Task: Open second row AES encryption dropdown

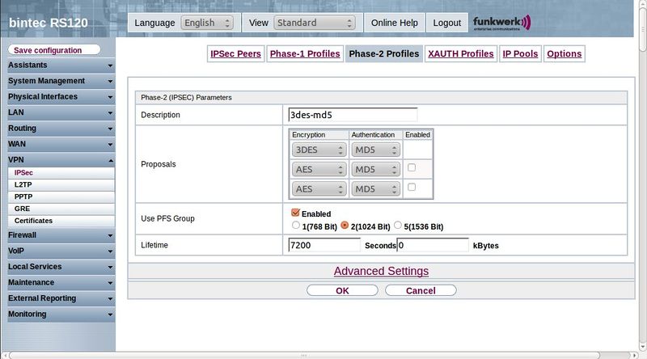Action: [319, 170]
